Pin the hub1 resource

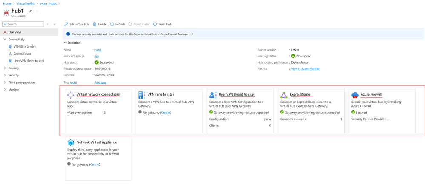pos(30,11)
